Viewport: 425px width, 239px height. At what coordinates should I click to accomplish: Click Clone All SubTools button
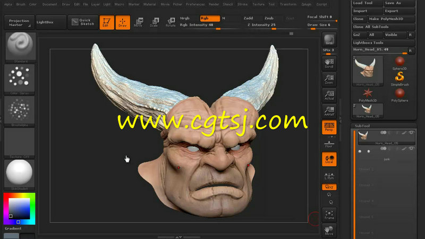point(384,27)
